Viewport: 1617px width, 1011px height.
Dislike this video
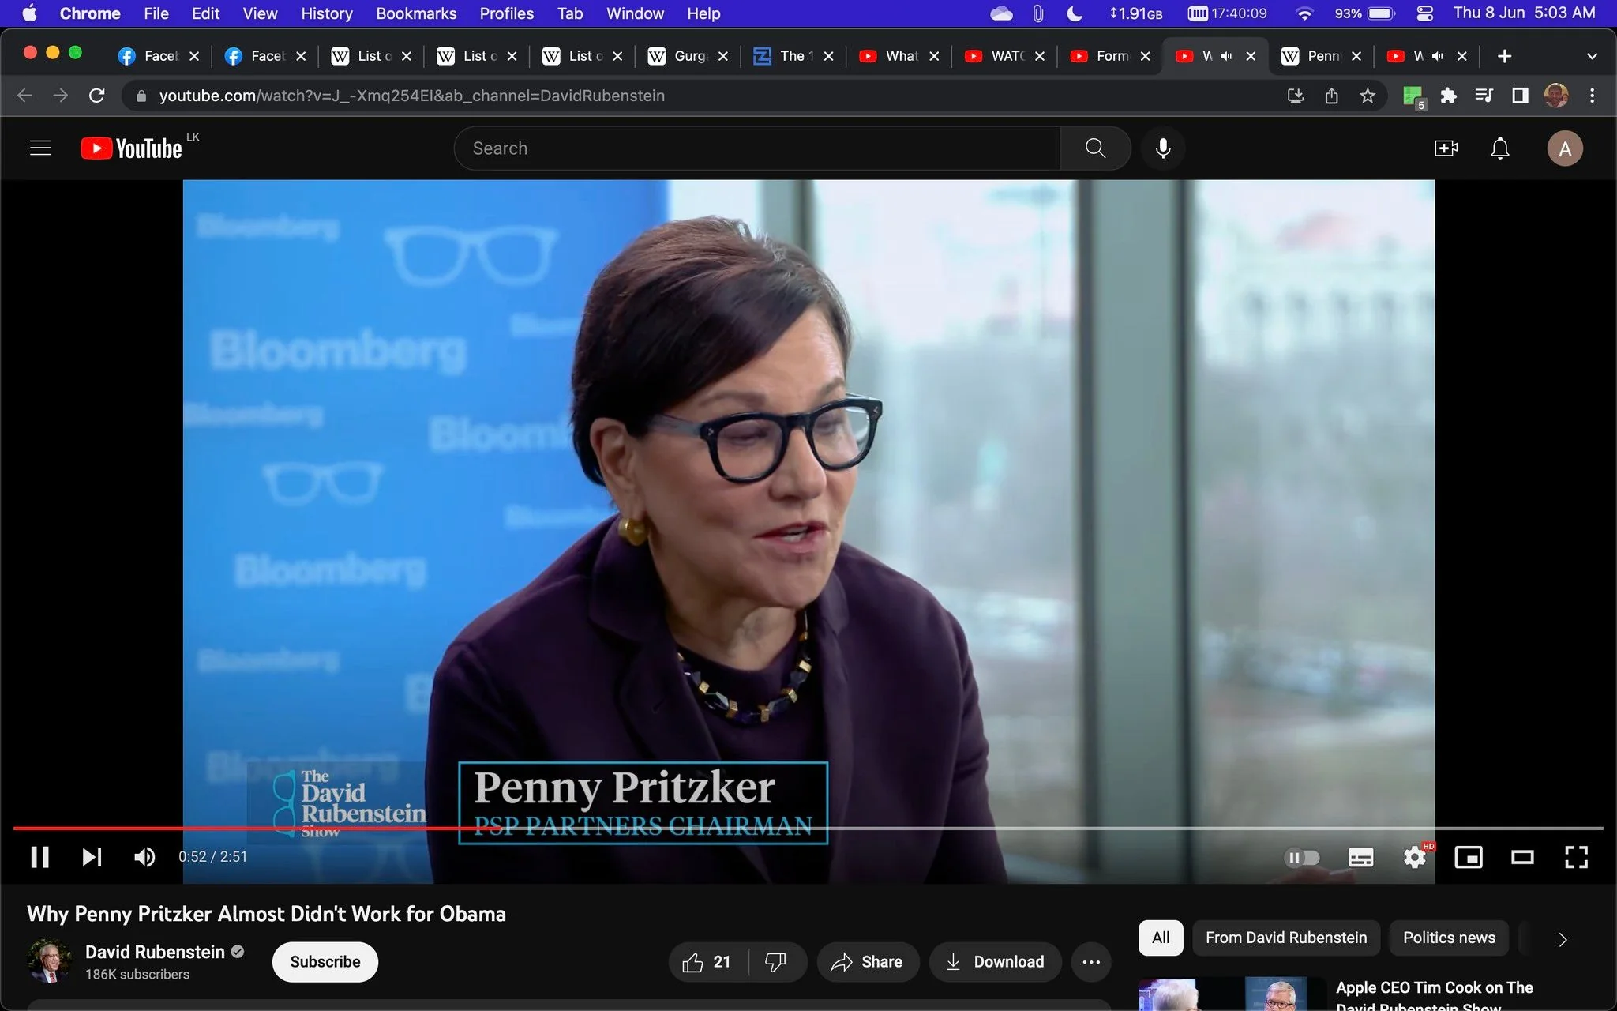coord(776,961)
